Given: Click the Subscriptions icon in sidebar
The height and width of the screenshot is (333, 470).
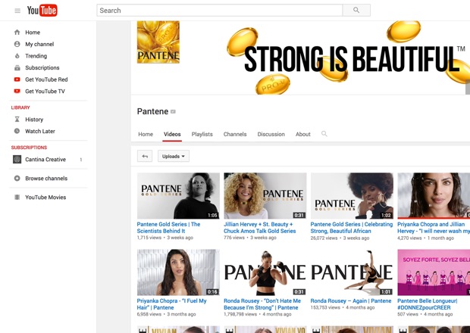Looking at the screenshot, I should [x=17, y=67].
